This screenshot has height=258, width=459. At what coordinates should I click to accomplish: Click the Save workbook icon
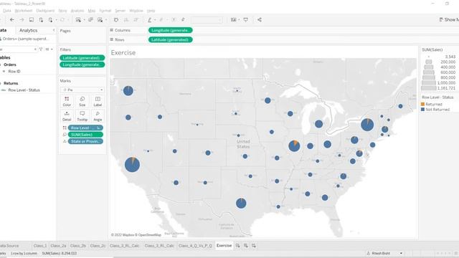(x=32, y=20)
